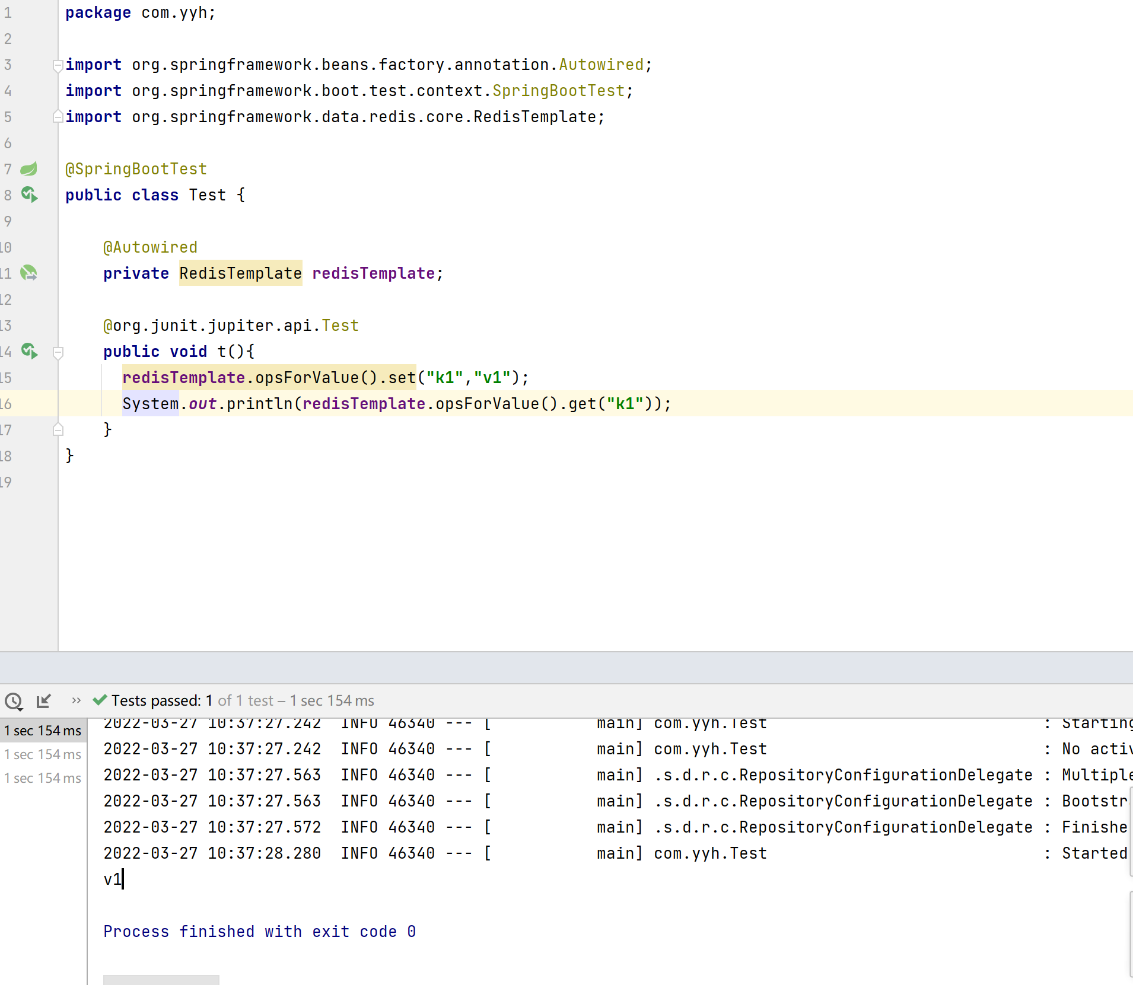The width and height of the screenshot is (1133, 985).
Task: Click the highlighted RedisTemplate type in the field declaration
Action: tap(240, 273)
